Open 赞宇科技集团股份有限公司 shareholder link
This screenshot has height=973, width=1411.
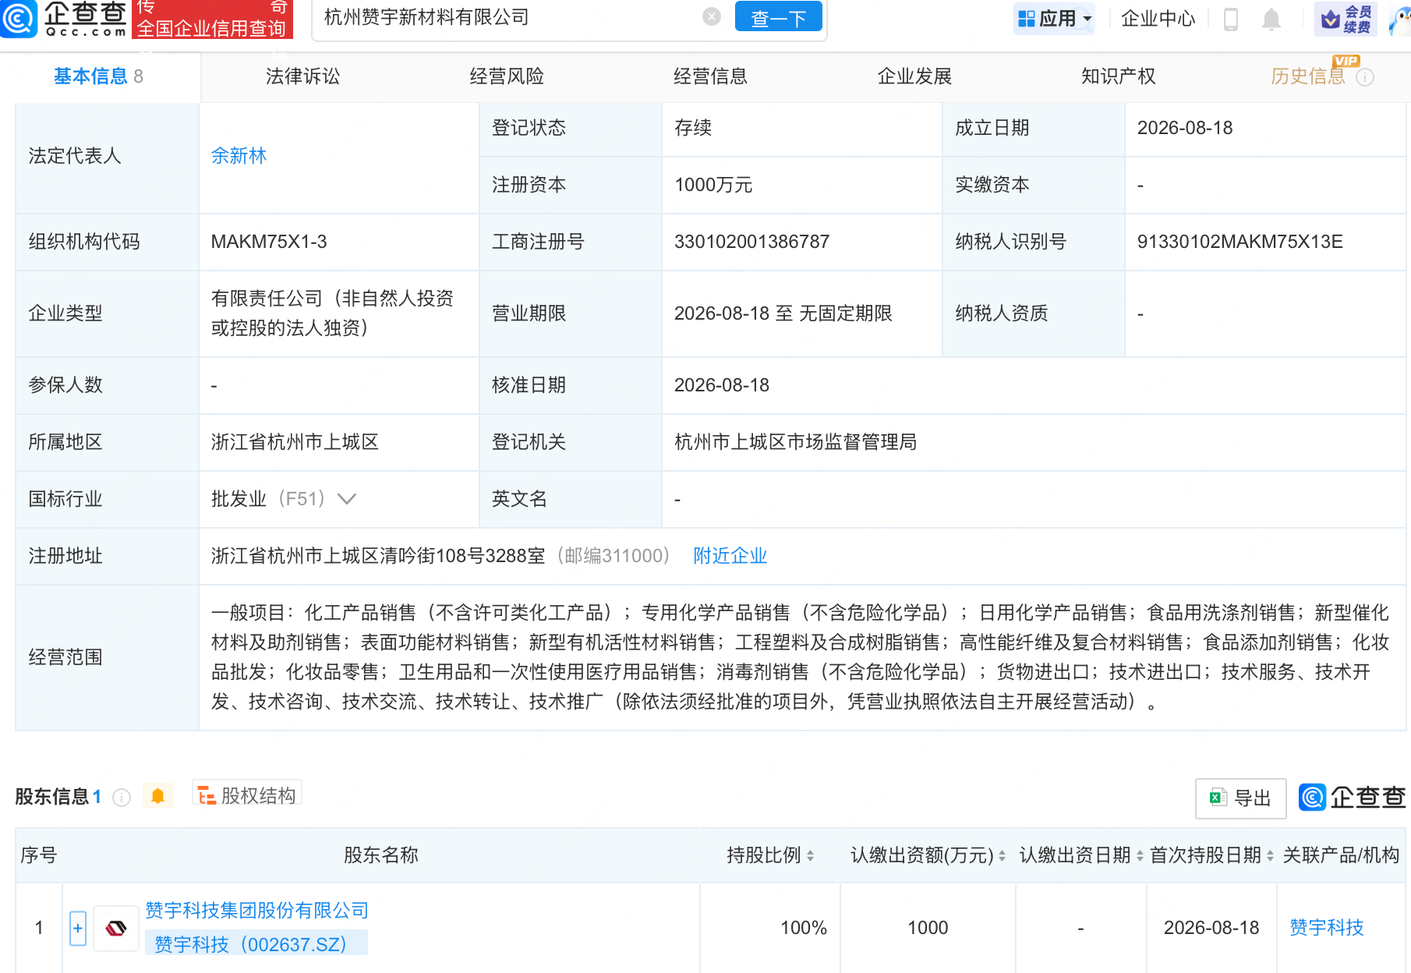(x=257, y=911)
